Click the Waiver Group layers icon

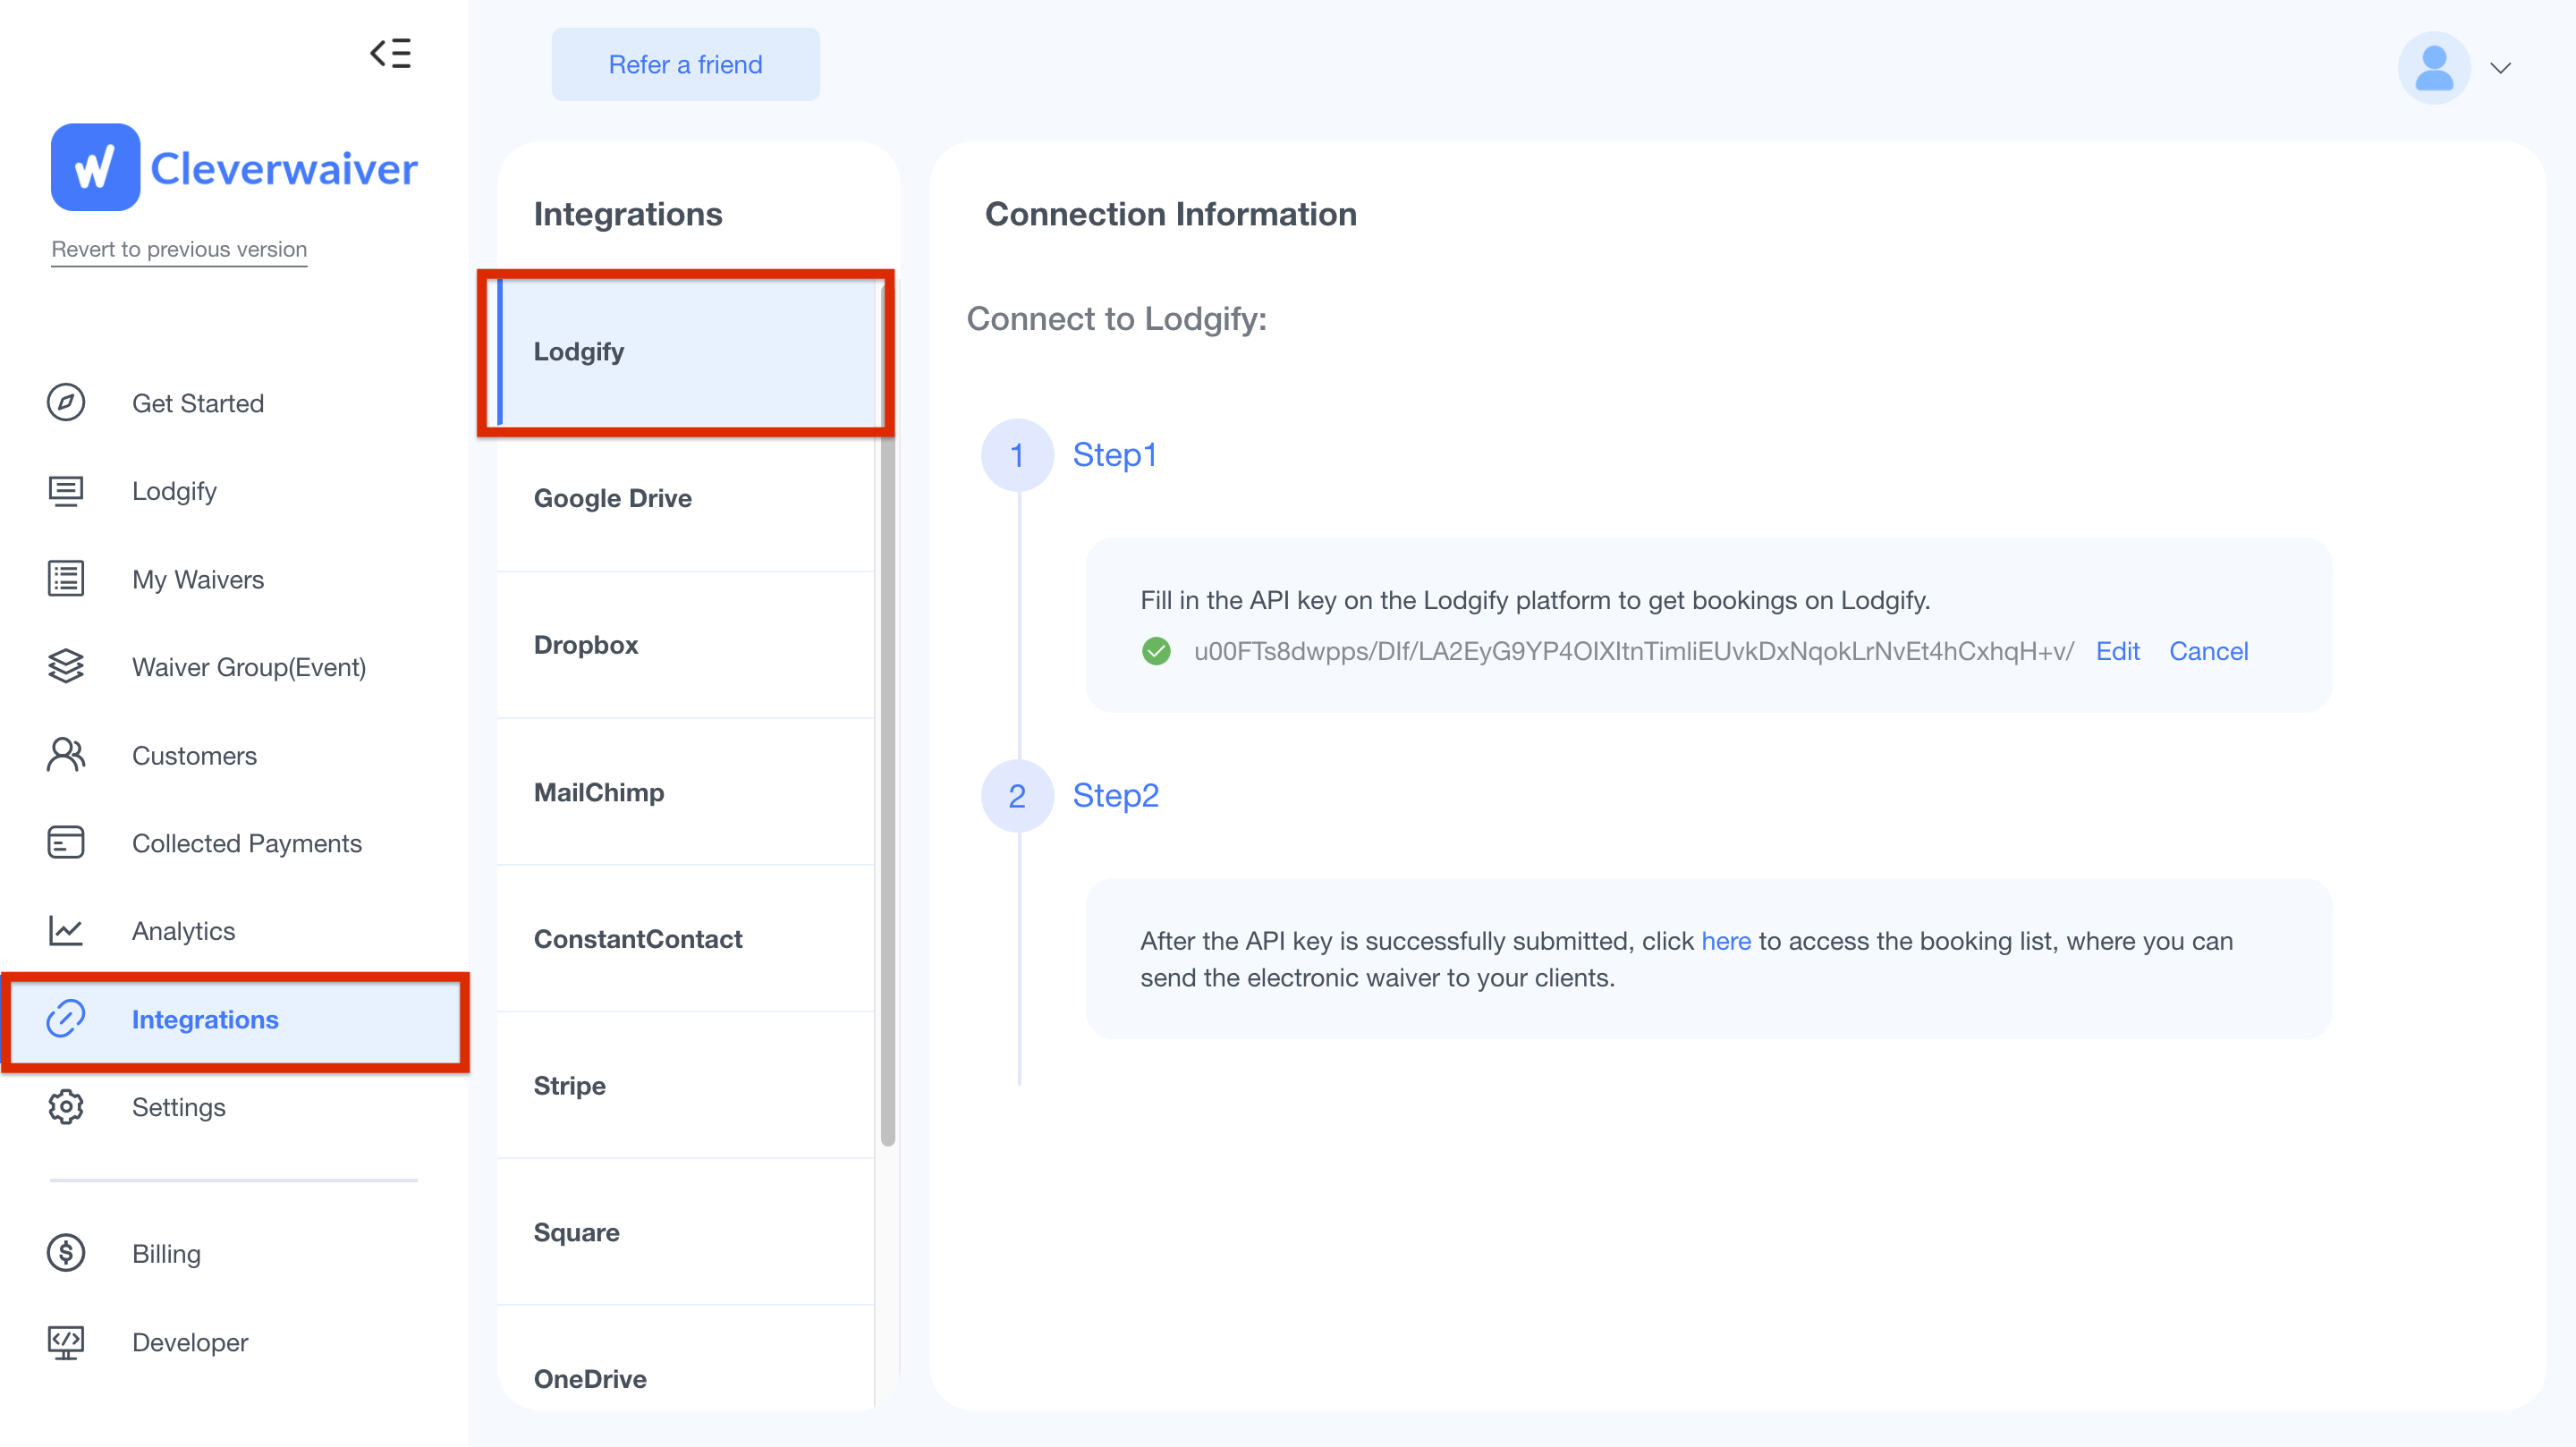click(x=66, y=667)
